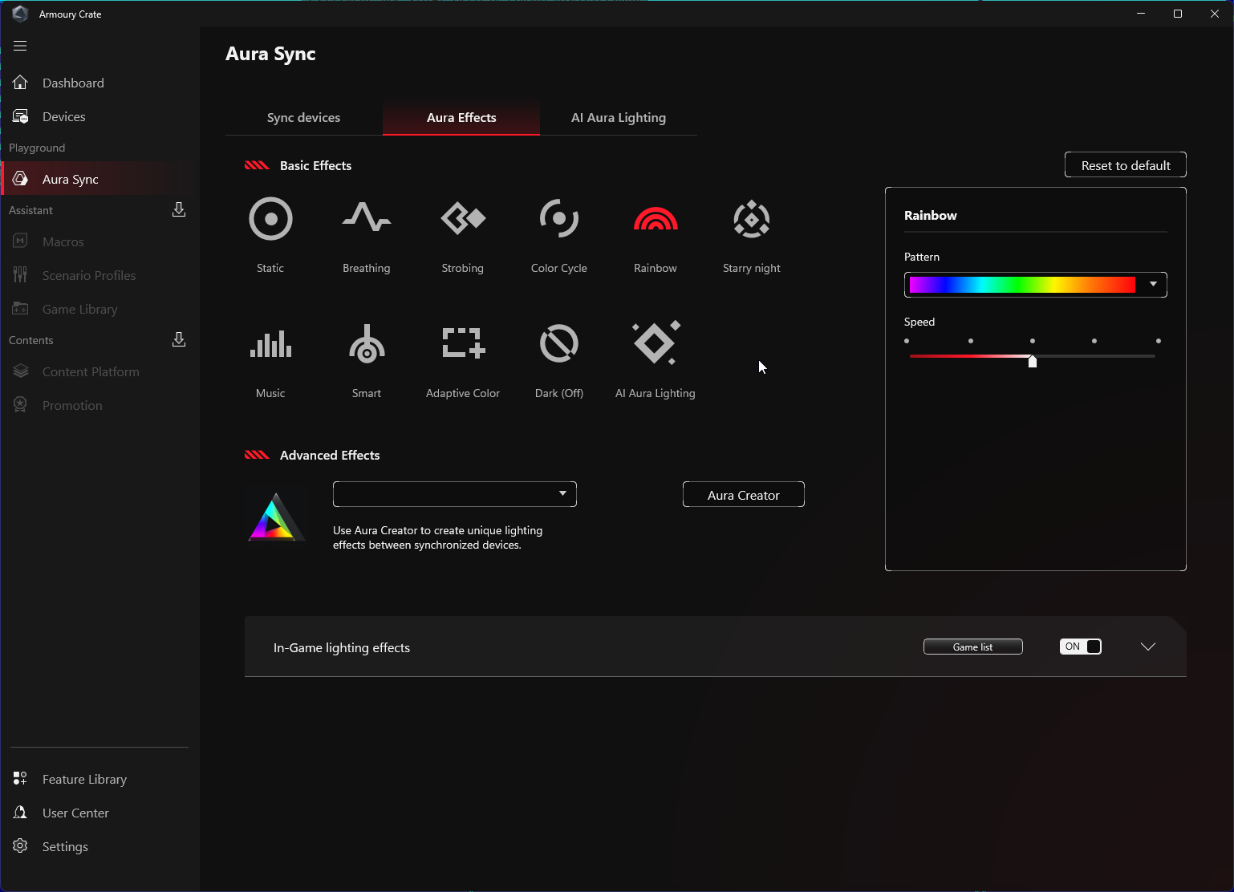Click the 'Advanced Effects' section heading
The height and width of the screenshot is (892, 1234).
[x=330, y=455]
